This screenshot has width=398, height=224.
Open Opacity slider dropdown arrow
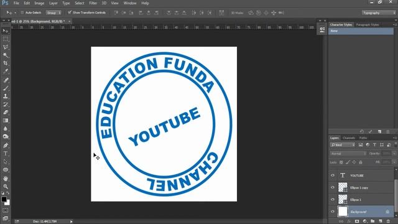[x=394, y=154]
